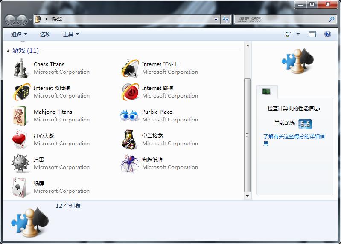341x244 pixels.
Task: Open the 蜘蛛纸牌 spider icon
Action: (130, 164)
